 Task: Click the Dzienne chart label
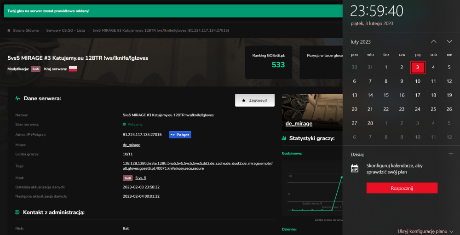click(289, 229)
